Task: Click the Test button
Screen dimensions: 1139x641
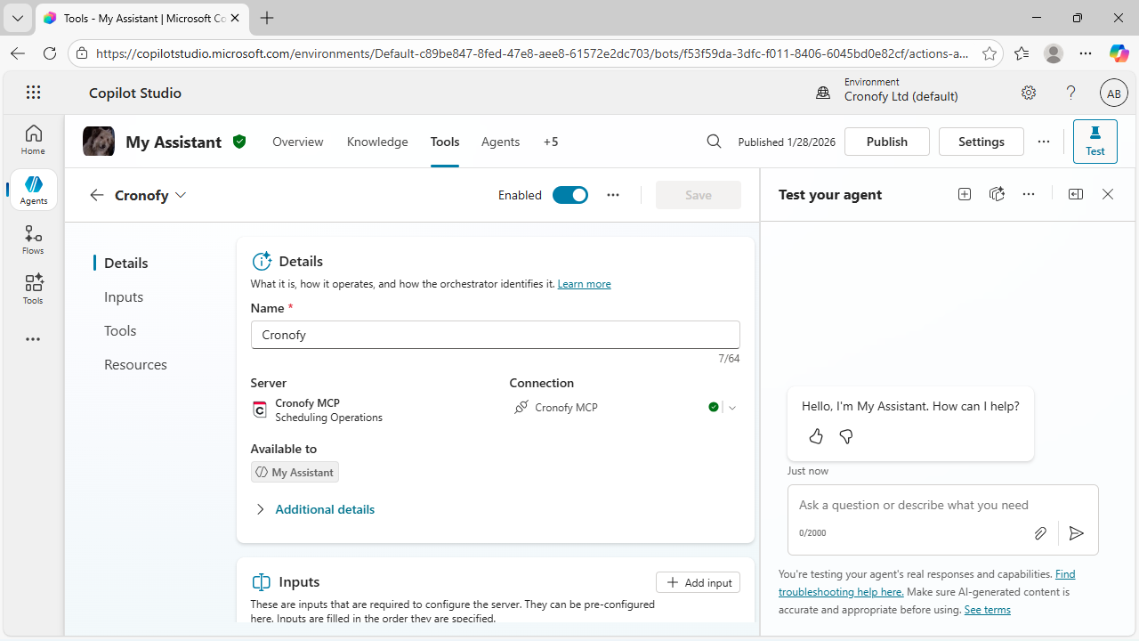Action: click(1095, 141)
